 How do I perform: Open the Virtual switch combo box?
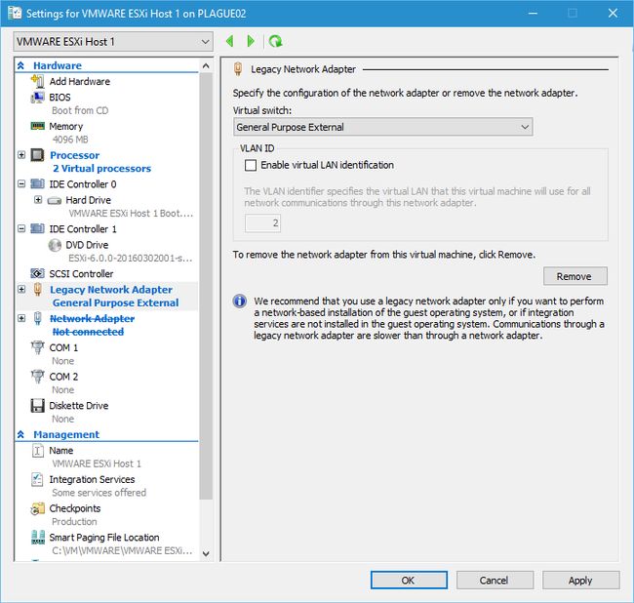[383, 127]
